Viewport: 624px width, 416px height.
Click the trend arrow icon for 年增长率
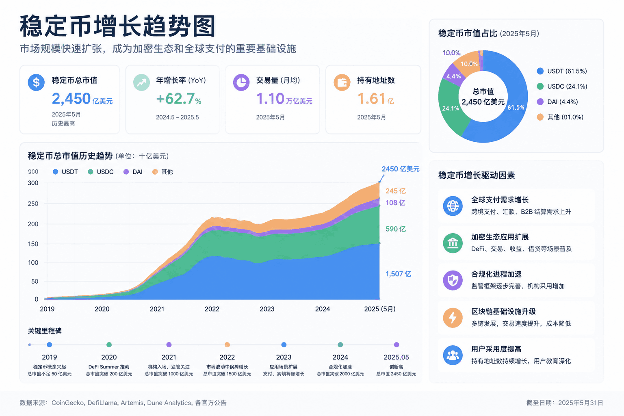coord(141,82)
